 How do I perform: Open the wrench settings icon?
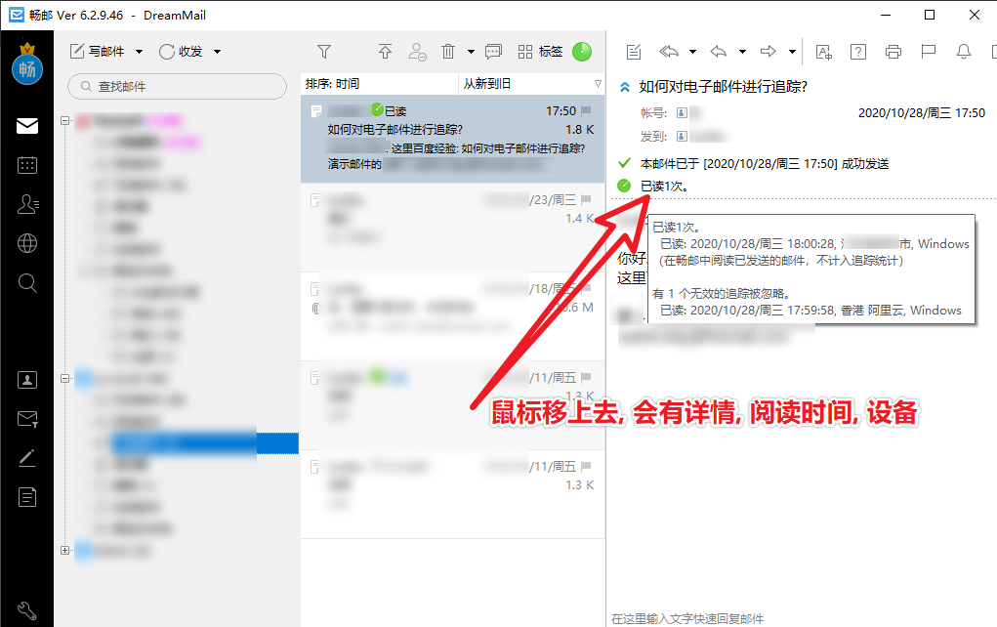tap(26, 611)
